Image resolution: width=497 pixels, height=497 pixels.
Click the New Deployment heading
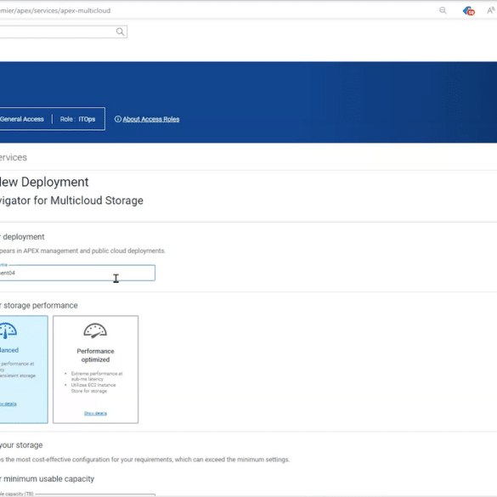[44, 183]
